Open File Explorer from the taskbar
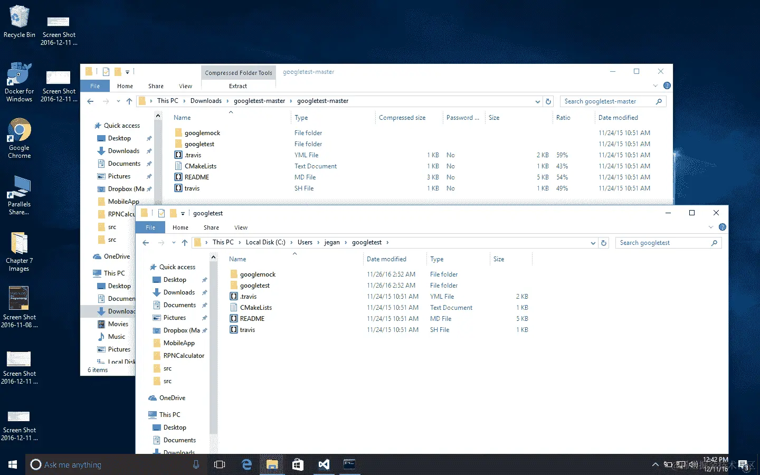 pos(272,464)
